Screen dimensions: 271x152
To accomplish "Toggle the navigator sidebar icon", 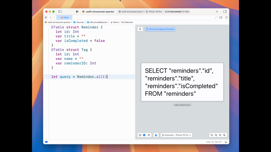I will coord(60,11).
